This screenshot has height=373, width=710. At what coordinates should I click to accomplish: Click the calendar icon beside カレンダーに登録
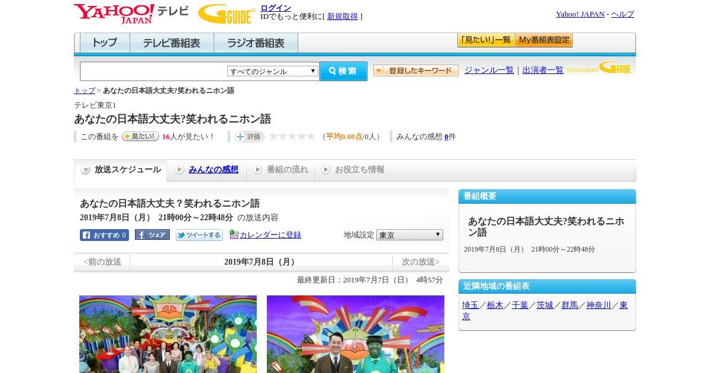pos(234,234)
